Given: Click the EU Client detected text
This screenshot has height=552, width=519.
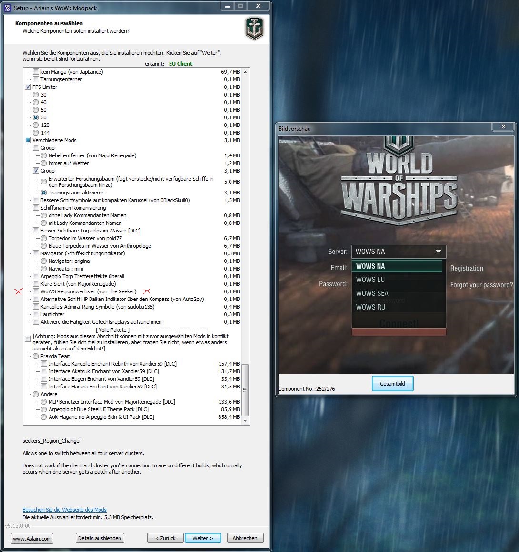Looking at the screenshot, I should click(x=180, y=64).
